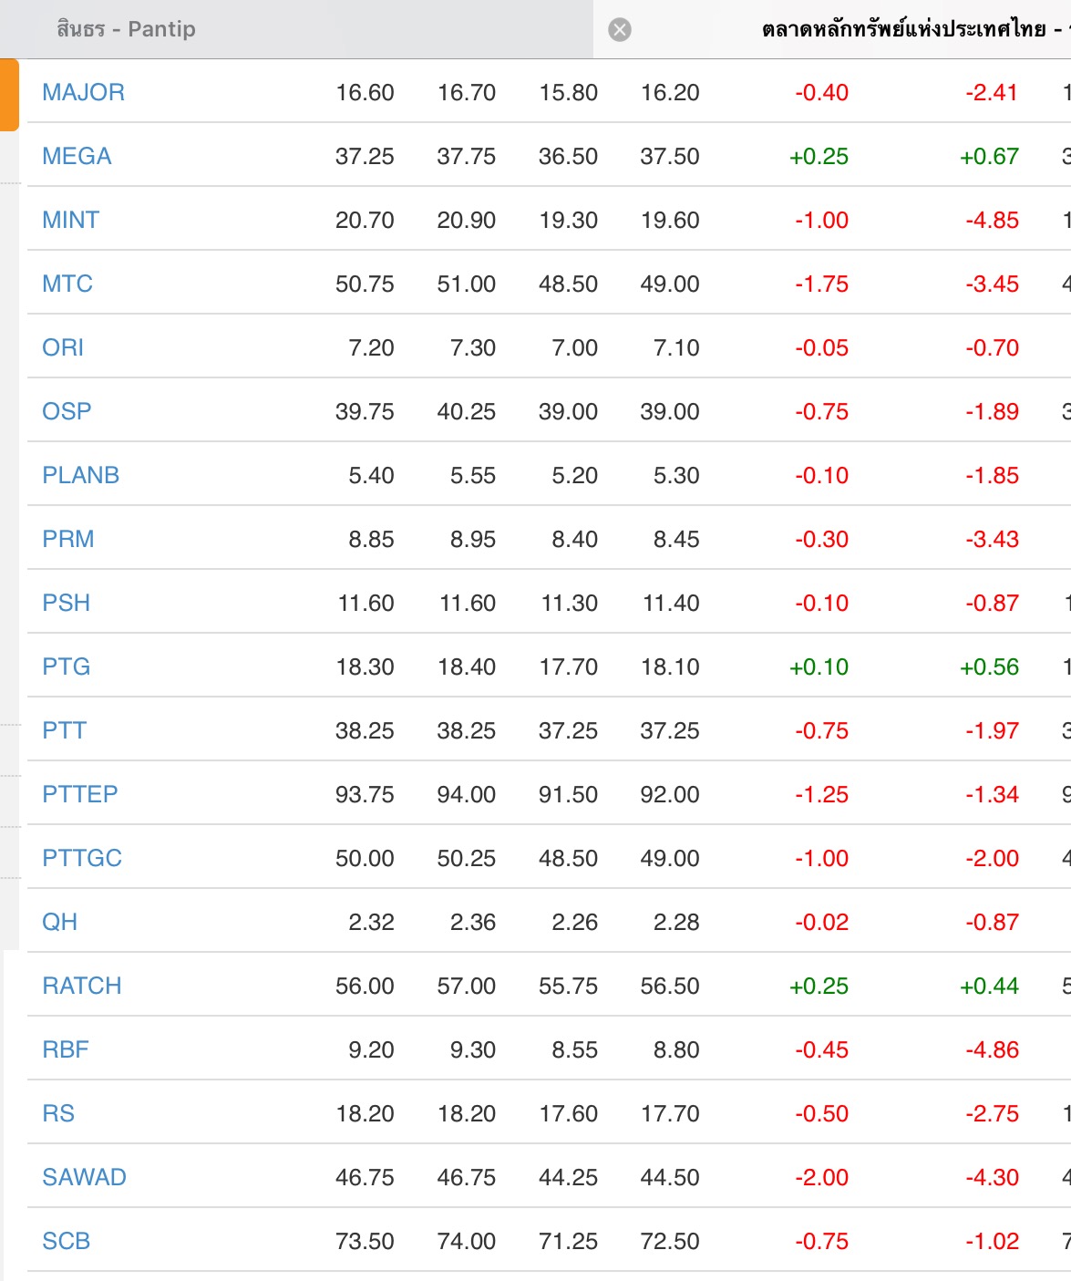Open the OSP stock details
Image resolution: width=1071 pixels, height=1281 pixels.
pos(67,411)
